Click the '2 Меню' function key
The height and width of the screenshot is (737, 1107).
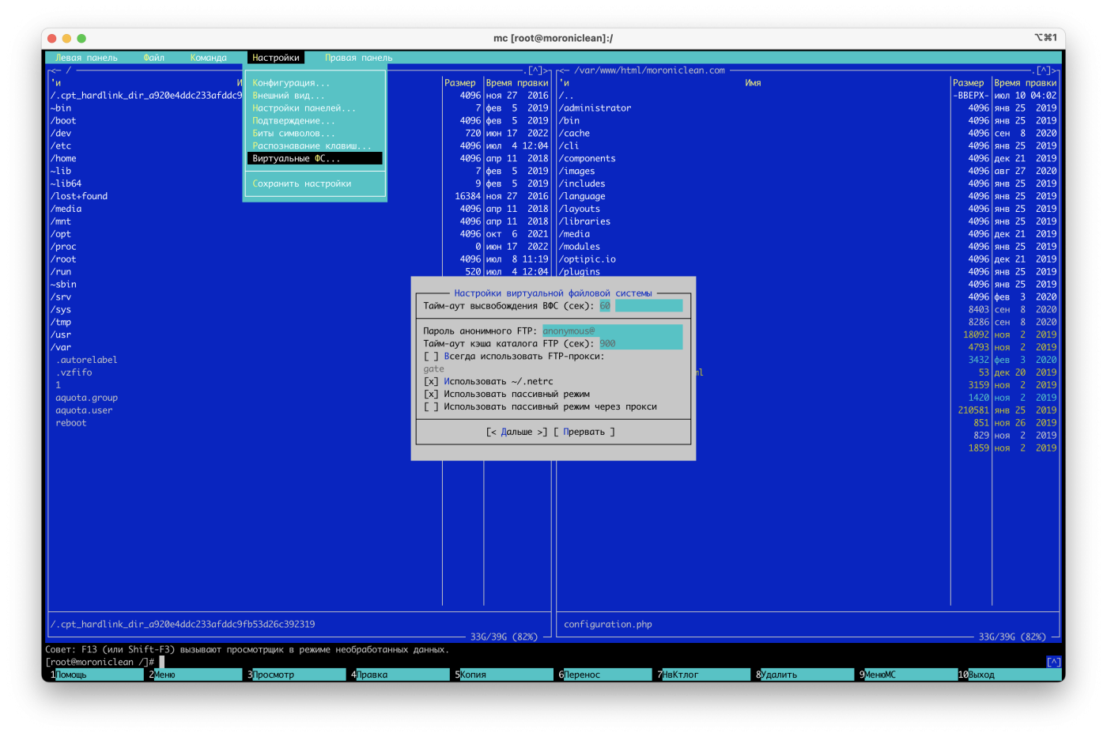click(x=195, y=675)
